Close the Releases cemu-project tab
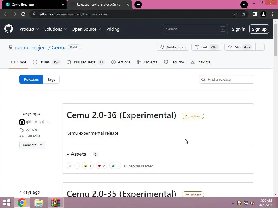The image size is (278, 208). point(128,5)
